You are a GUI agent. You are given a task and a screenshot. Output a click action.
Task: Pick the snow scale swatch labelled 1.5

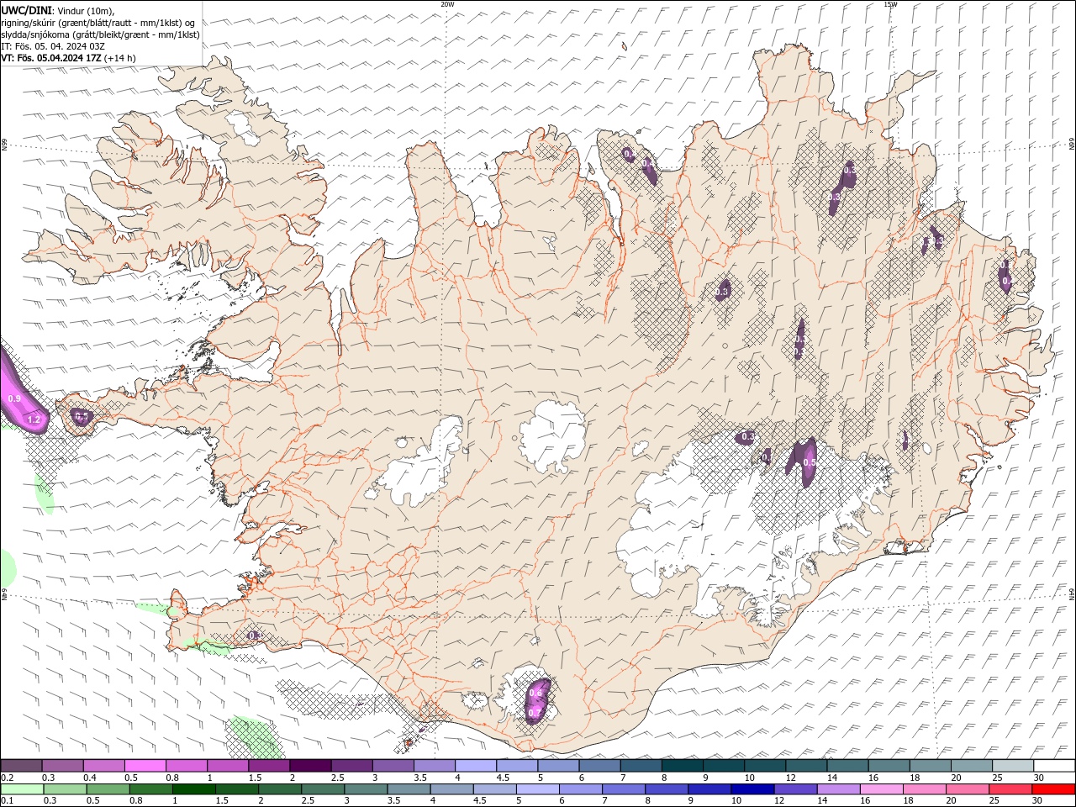point(269,766)
